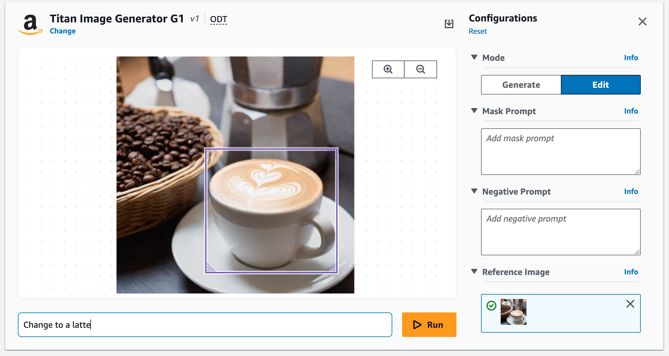Click Reset under Configurations
The image size is (669, 356).
pyautogui.click(x=478, y=31)
